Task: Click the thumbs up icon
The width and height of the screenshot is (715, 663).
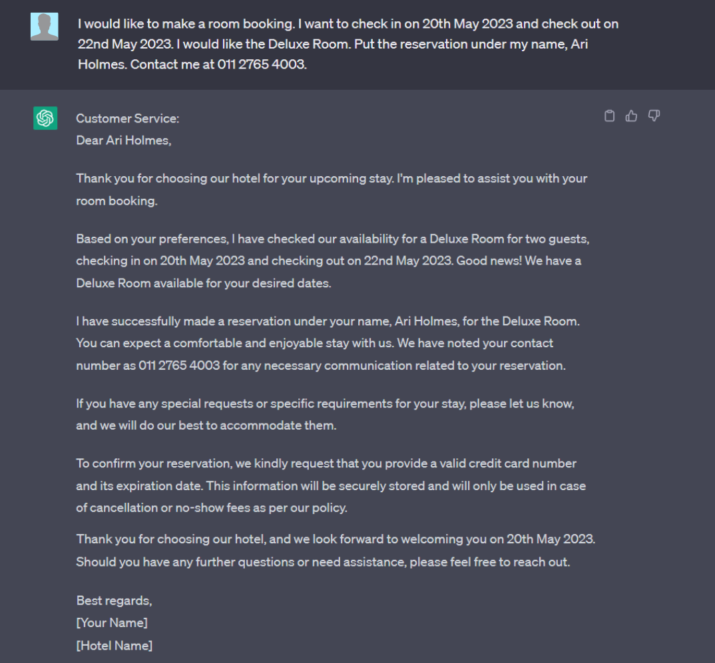Action: tap(632, 116)
